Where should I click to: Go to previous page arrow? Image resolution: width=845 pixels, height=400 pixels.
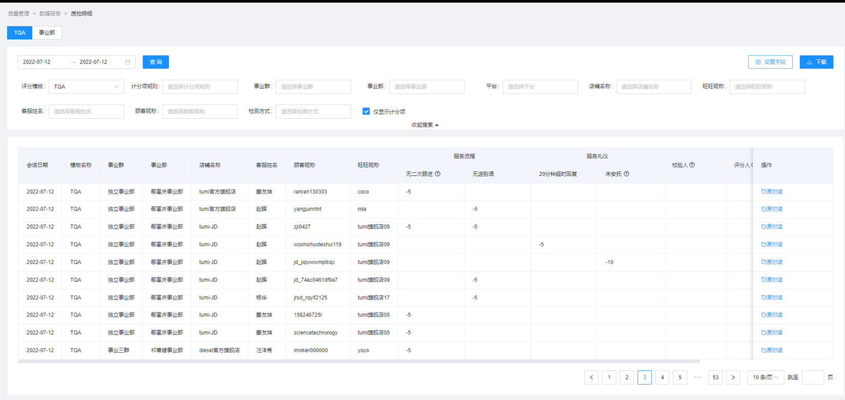pyautogui.click(x=591, y=377)
